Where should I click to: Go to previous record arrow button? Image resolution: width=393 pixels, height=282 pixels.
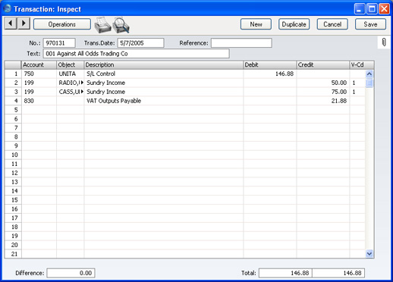tap(11, 23)
